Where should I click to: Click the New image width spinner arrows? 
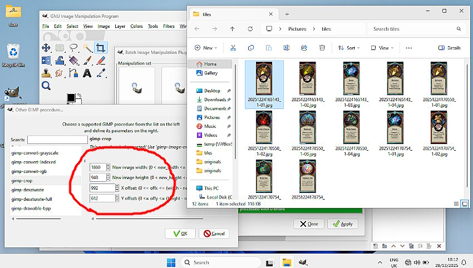coord(108,167)
